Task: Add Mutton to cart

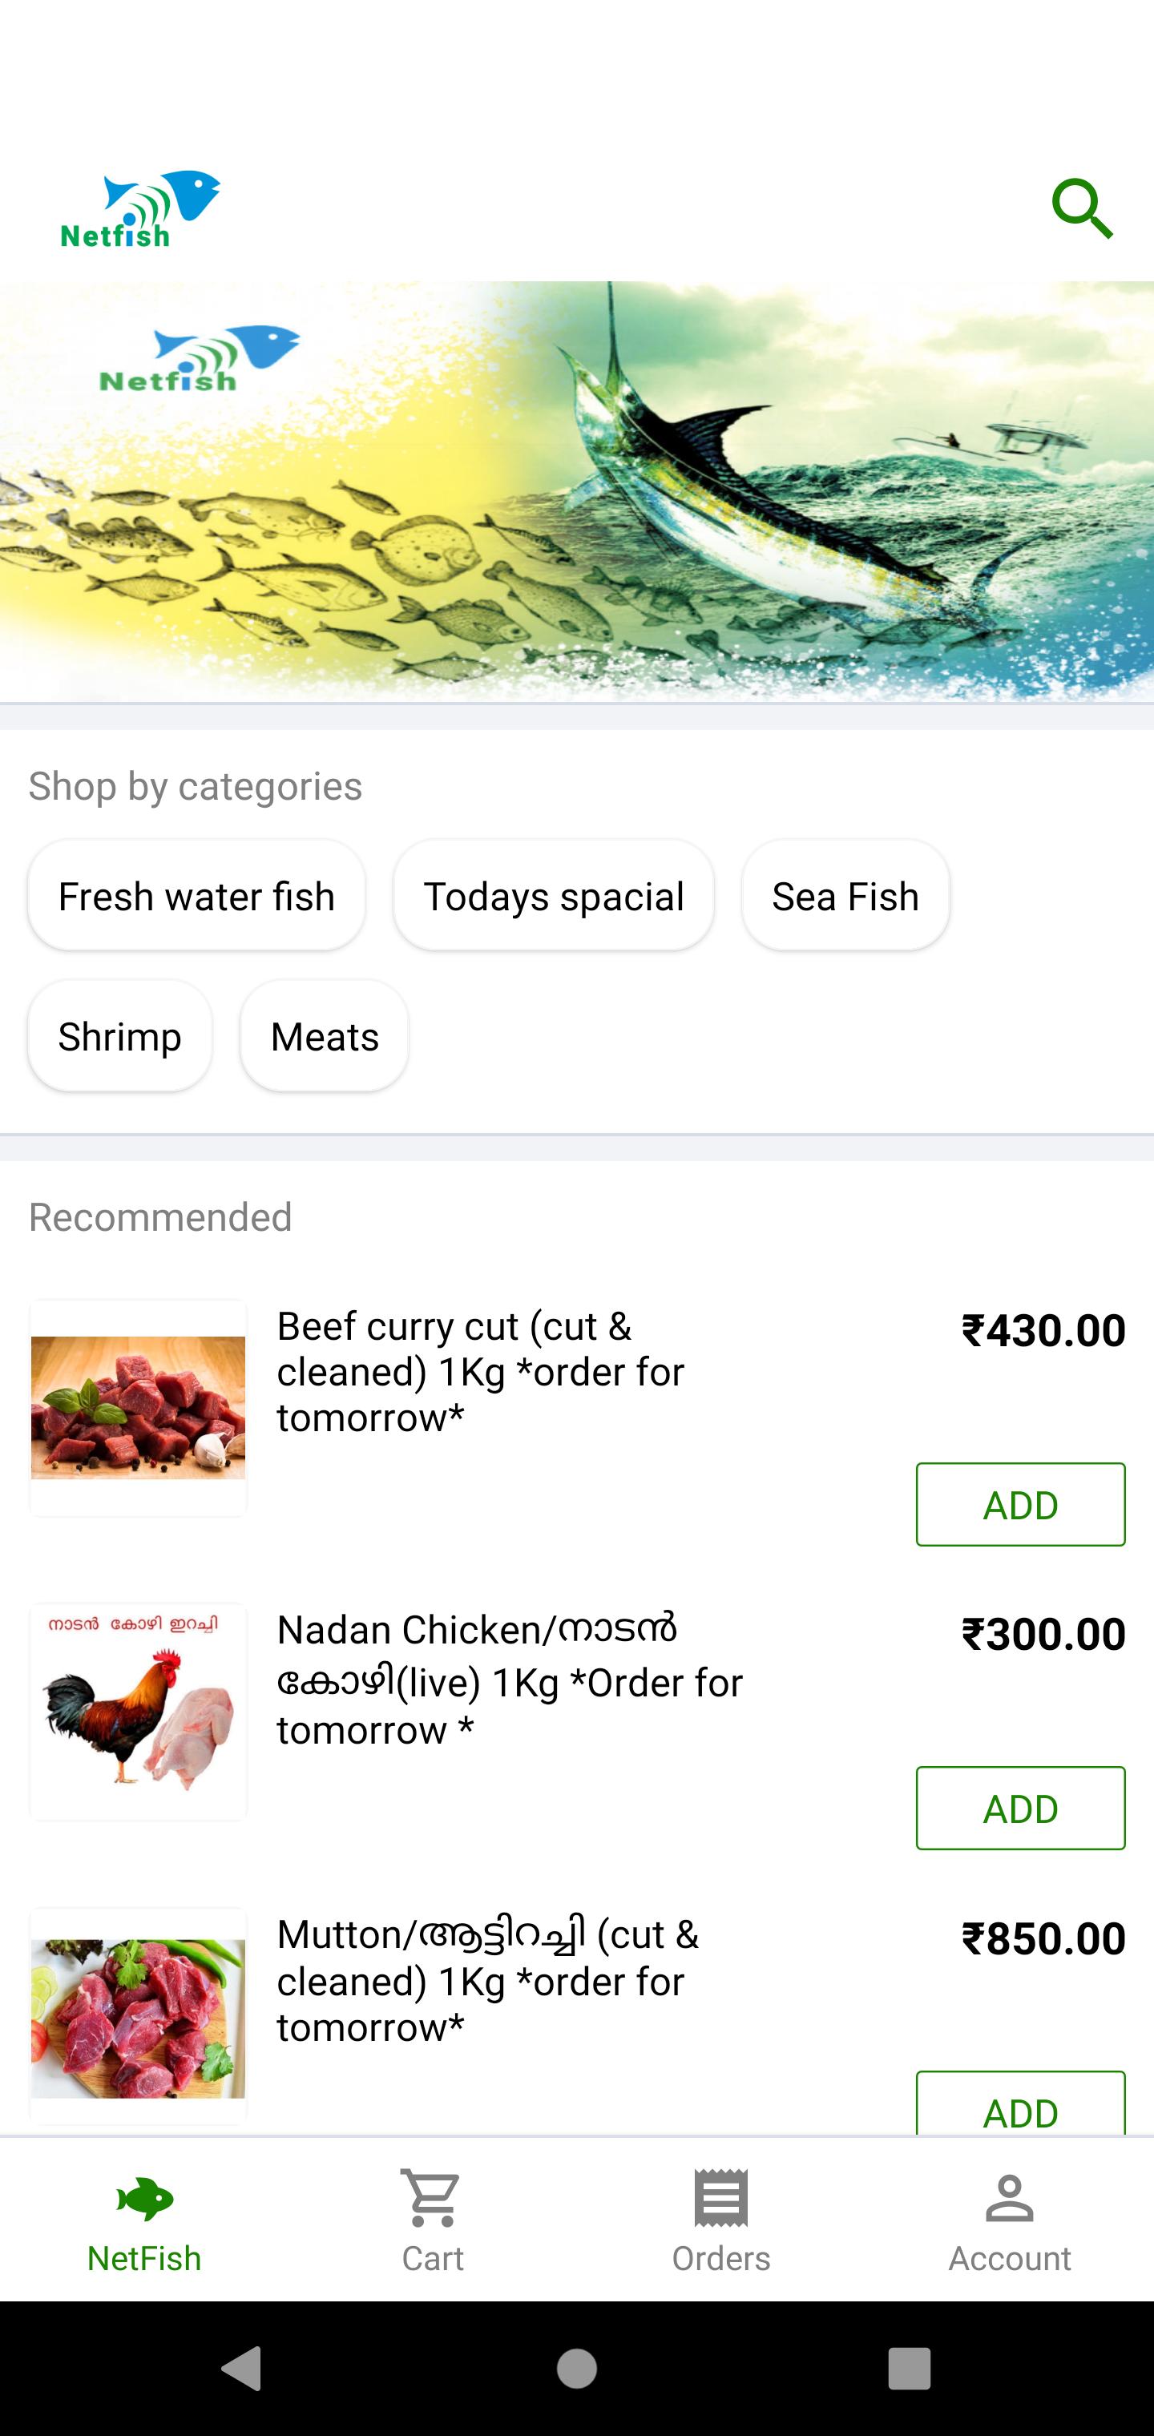Action: tap(1021, 2105)
